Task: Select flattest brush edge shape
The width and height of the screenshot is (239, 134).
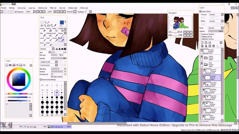Action: pos(65,49)
